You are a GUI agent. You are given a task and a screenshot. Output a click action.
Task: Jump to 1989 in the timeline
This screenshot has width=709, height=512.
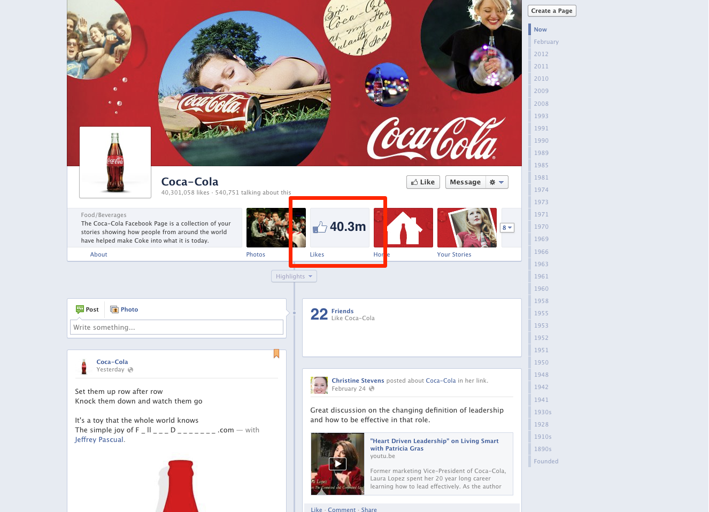point(541,153)
